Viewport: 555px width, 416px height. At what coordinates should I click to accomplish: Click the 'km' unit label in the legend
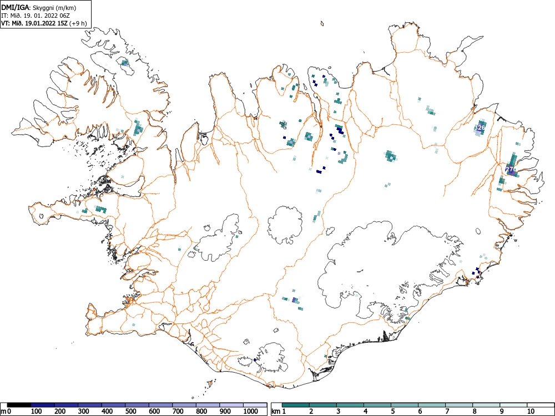point(276,412)
